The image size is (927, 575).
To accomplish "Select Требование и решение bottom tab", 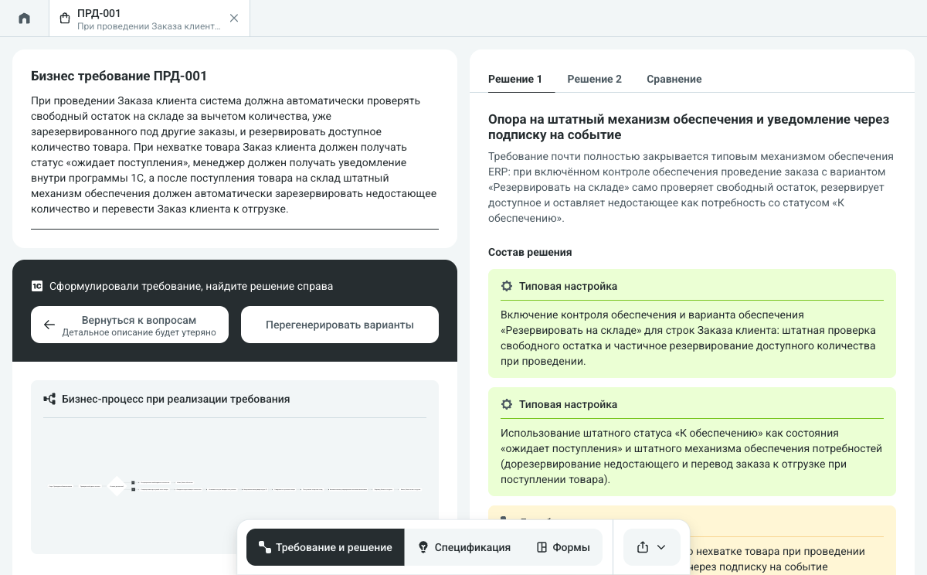I will click(325, 547).
